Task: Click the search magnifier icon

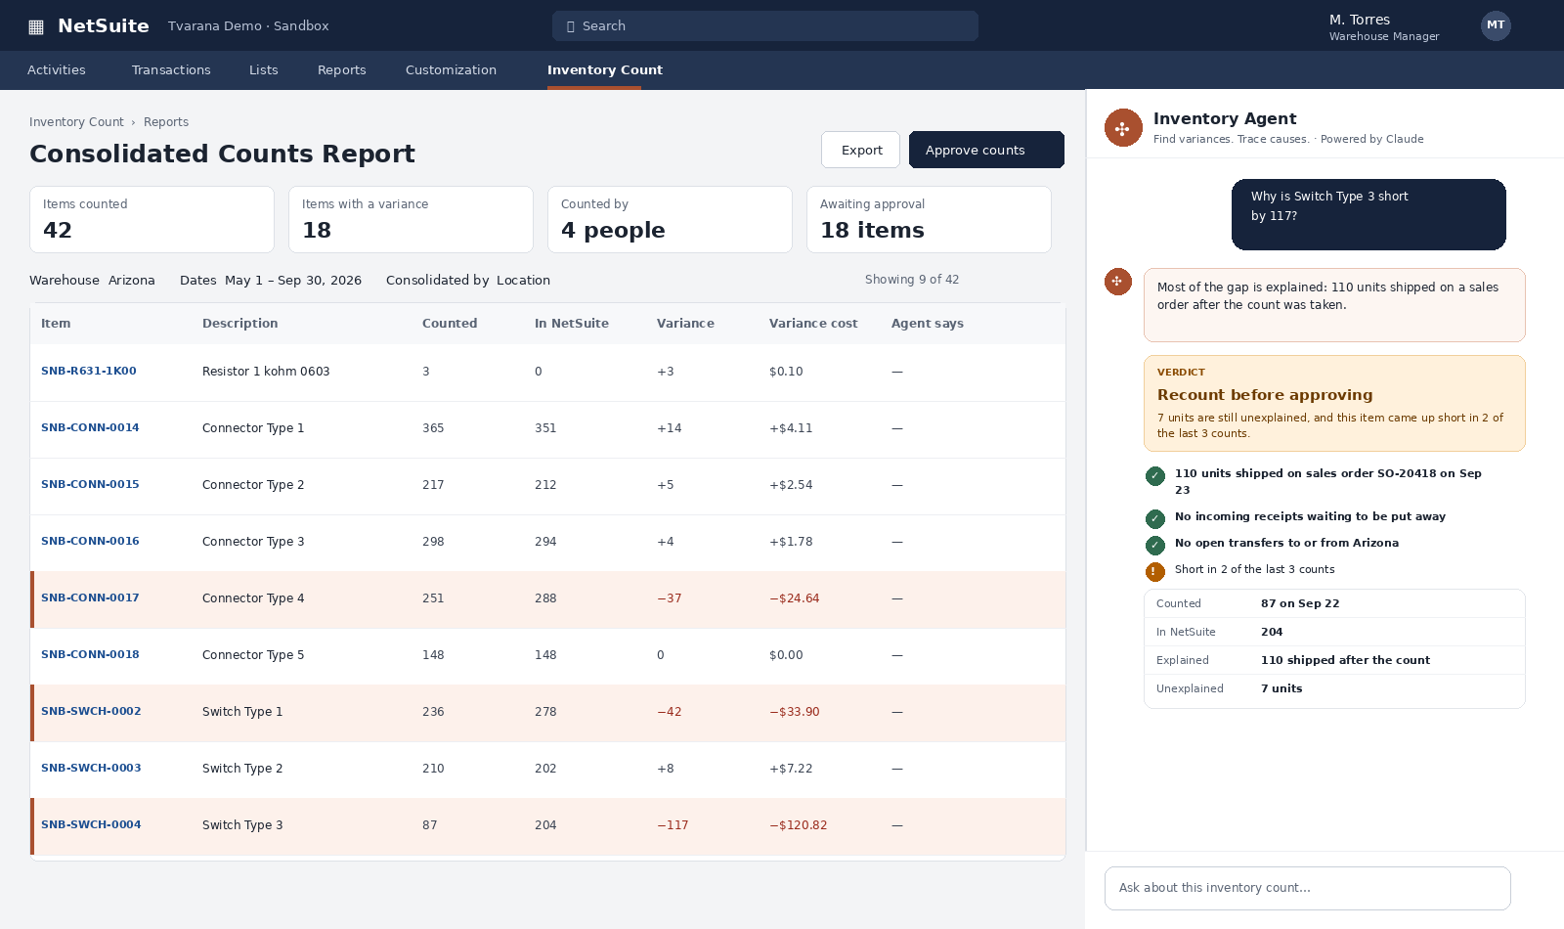Action: [x=571, y=26]
